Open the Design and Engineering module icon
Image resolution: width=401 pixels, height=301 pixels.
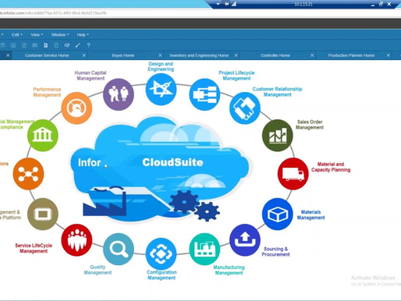[x=161, y=89]
